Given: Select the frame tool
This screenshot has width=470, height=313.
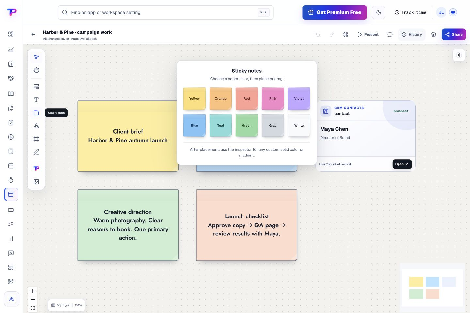Looking at the screenshot, I should [36, 139].
